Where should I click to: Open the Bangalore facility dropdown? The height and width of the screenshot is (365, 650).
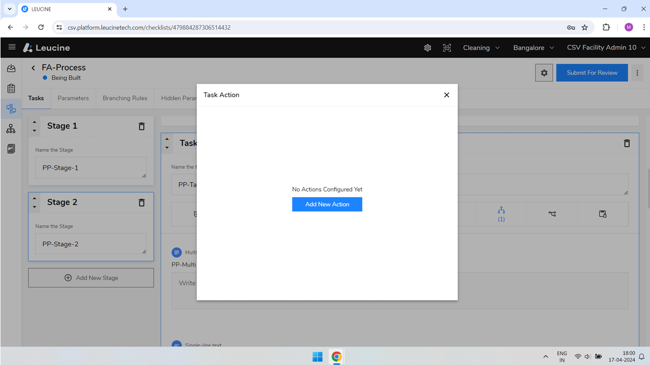[533, 47]
